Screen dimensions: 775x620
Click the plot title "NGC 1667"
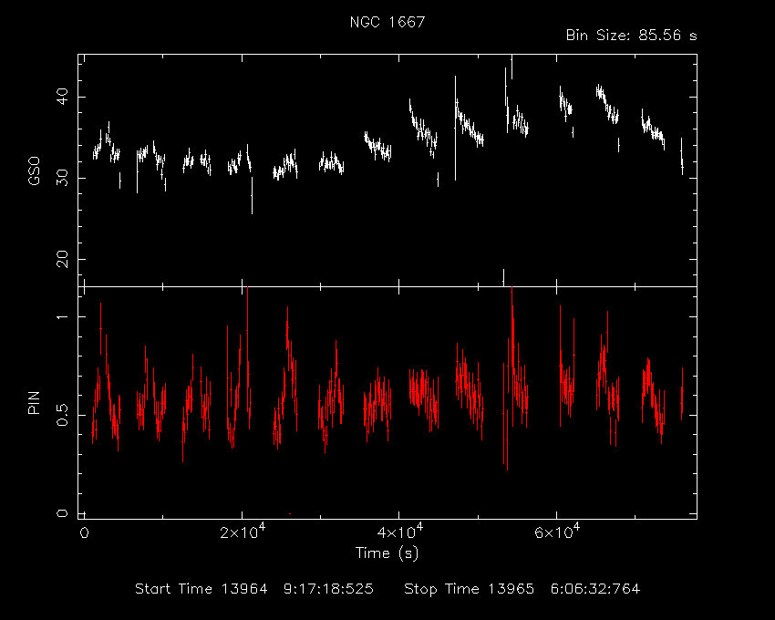pyautogui.click(x=387, y=22)
